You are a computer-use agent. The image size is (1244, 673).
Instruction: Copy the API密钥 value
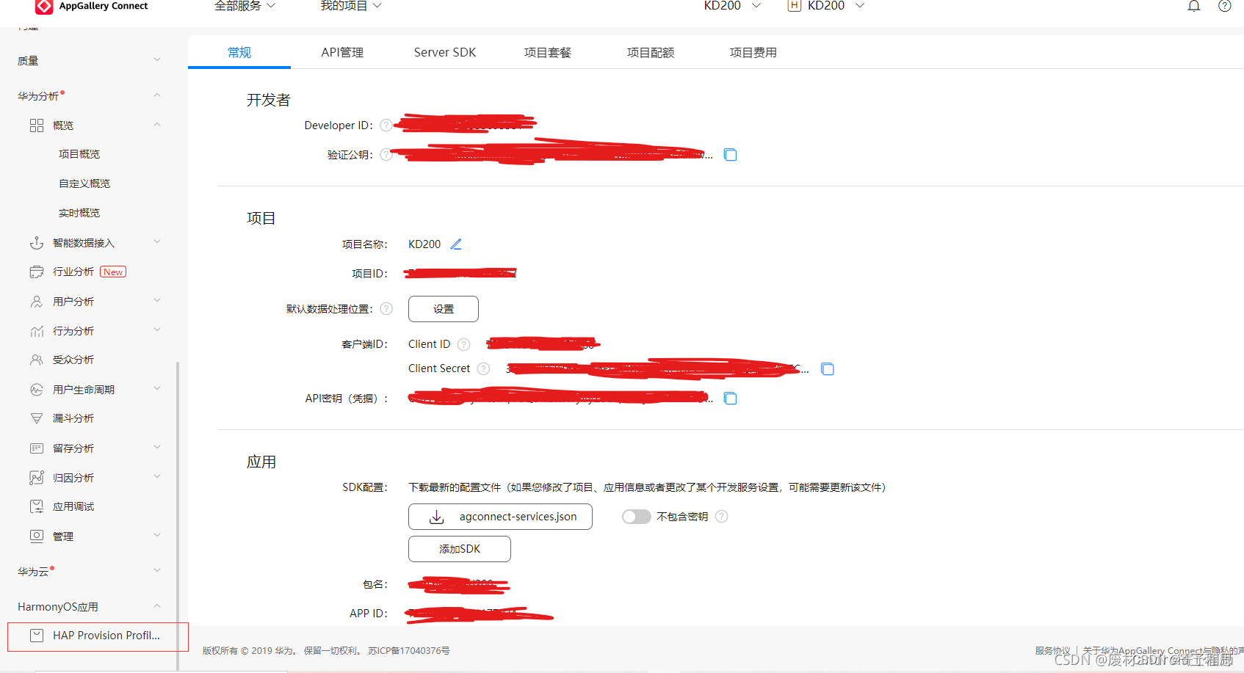coord(730,399)
